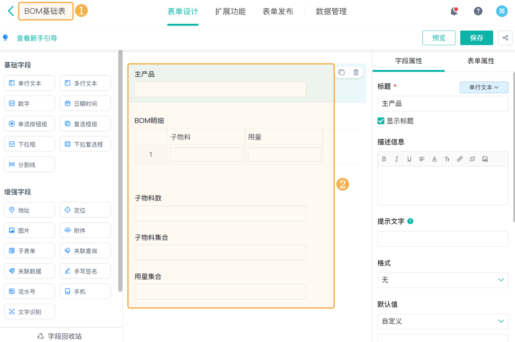Add 关联数据 field
The width and height of the screenshot is (515, 342).
[x=29, y=271]
